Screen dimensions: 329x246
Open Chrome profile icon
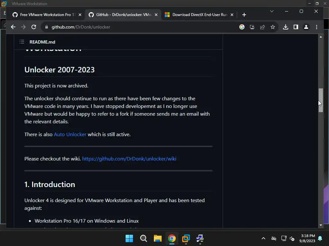tap(306, 27)
